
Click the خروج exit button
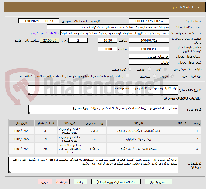[x=45, y=182]
